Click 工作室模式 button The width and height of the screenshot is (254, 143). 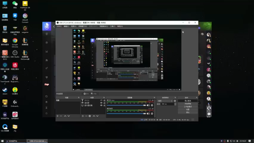coord(188,107)
